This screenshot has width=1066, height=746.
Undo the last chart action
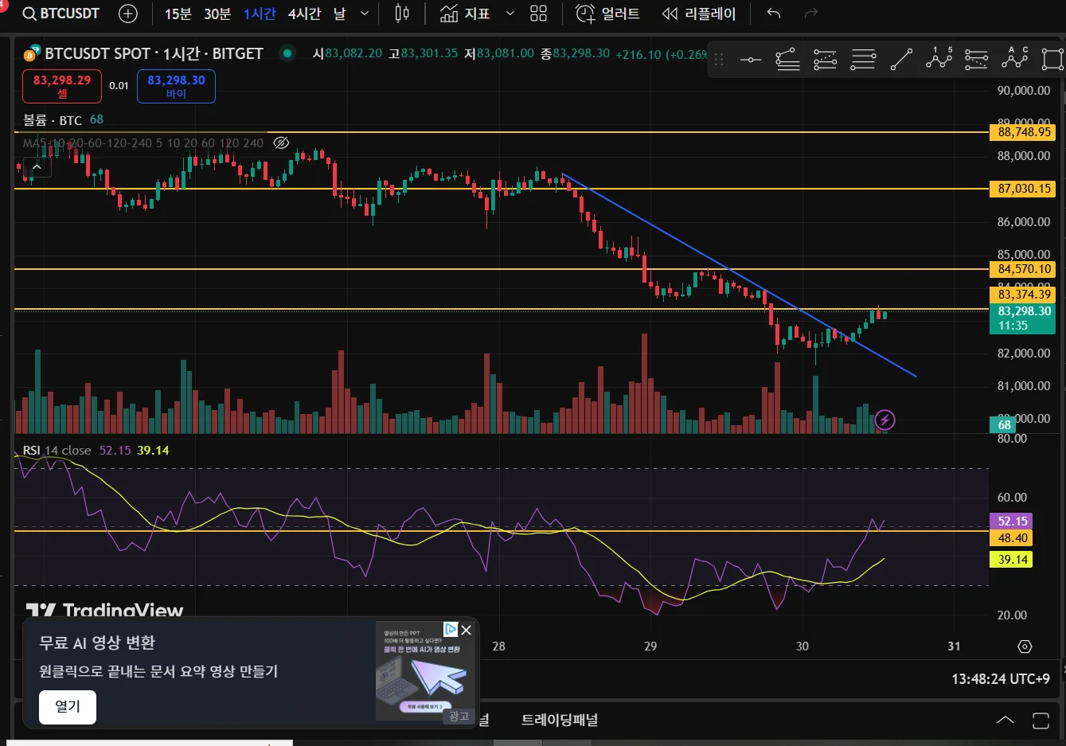[x=773, y=14]
